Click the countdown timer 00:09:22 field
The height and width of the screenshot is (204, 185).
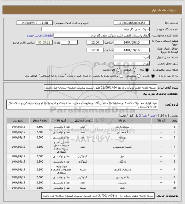[x=44, y=42]
